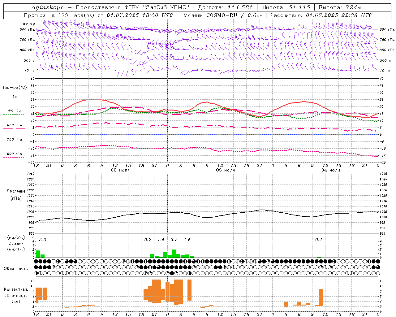Click the Осадки precipitation label
Viewport: 396px width, 317px height.
pyautogui.click(x=16, y=243)
